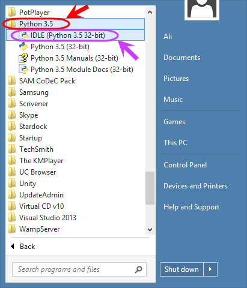
Task: Click the TechSmith folder icon
Action: pos(11,149)
